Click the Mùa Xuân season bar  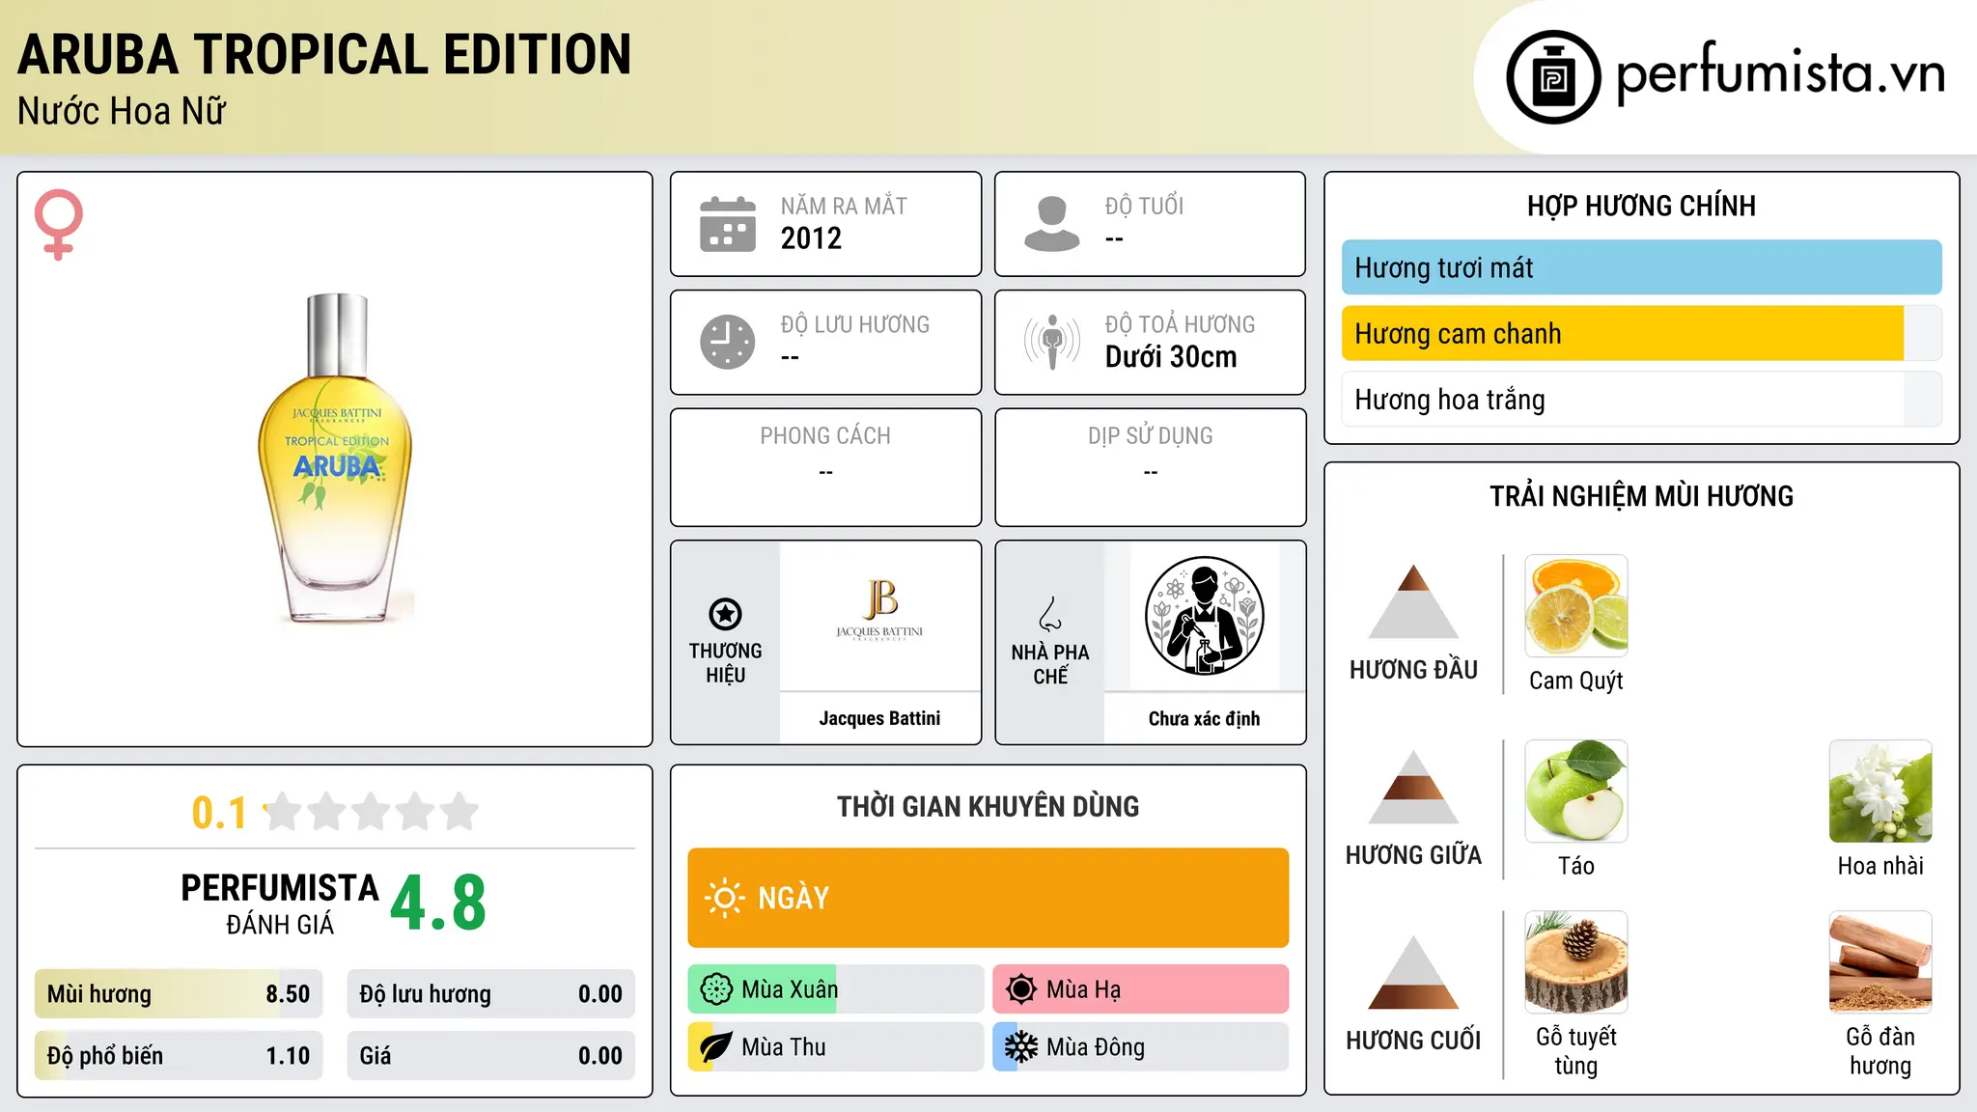click(836, 989)
